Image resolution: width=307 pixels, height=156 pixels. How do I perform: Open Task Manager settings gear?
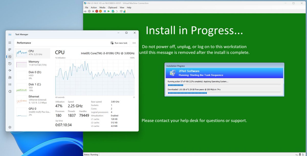click(x=10, y=127)
